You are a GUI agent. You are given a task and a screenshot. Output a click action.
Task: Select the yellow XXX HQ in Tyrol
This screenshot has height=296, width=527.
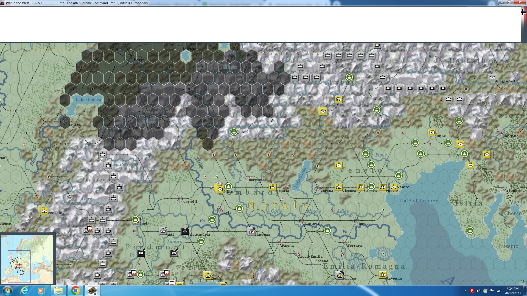point(338,99)
